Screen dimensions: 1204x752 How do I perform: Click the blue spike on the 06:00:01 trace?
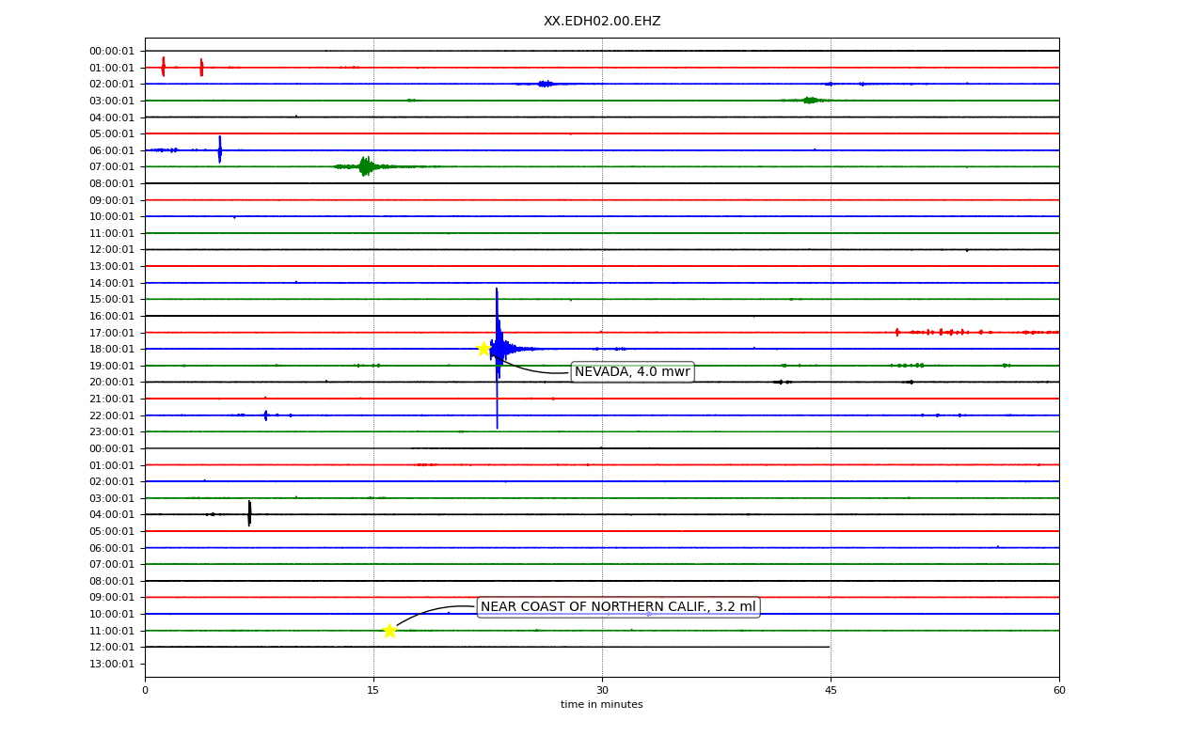pyautogui.click(x=219, y=149)
